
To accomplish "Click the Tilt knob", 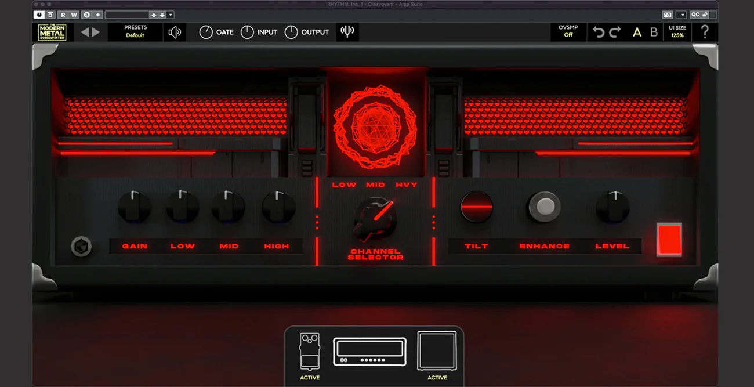I will pyautogui.click(x=477, y=207).
